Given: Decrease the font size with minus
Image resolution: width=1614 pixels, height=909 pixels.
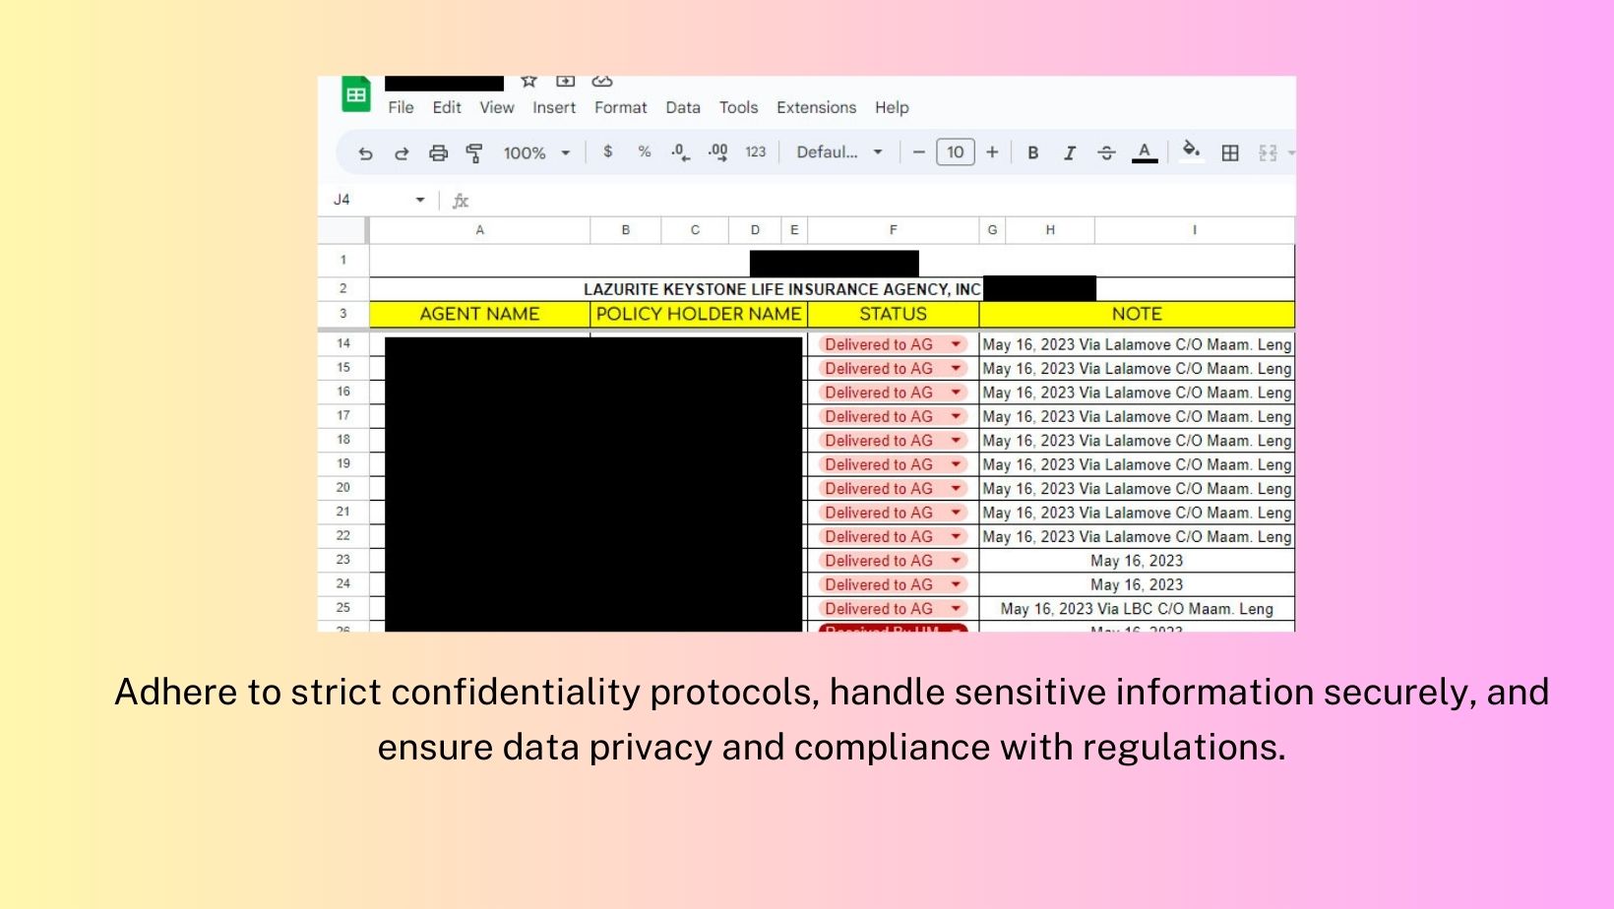Looking at the screenshot, I should (x=918, y=152).
